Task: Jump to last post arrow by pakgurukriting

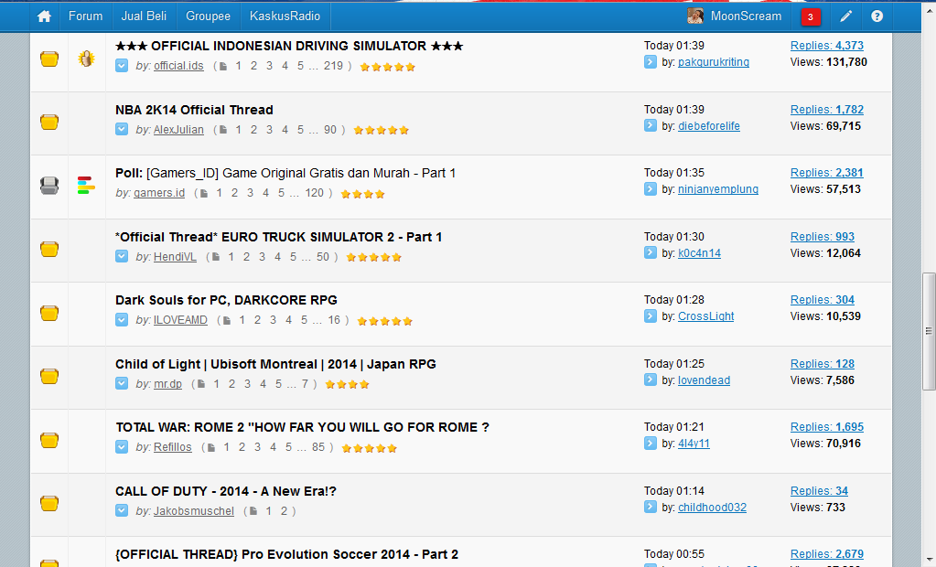Action: click(x=651, y=61)
